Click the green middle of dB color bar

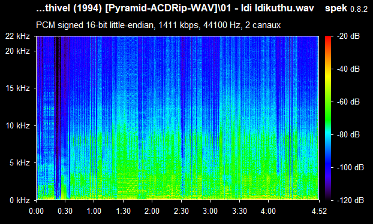click(328, 113)
